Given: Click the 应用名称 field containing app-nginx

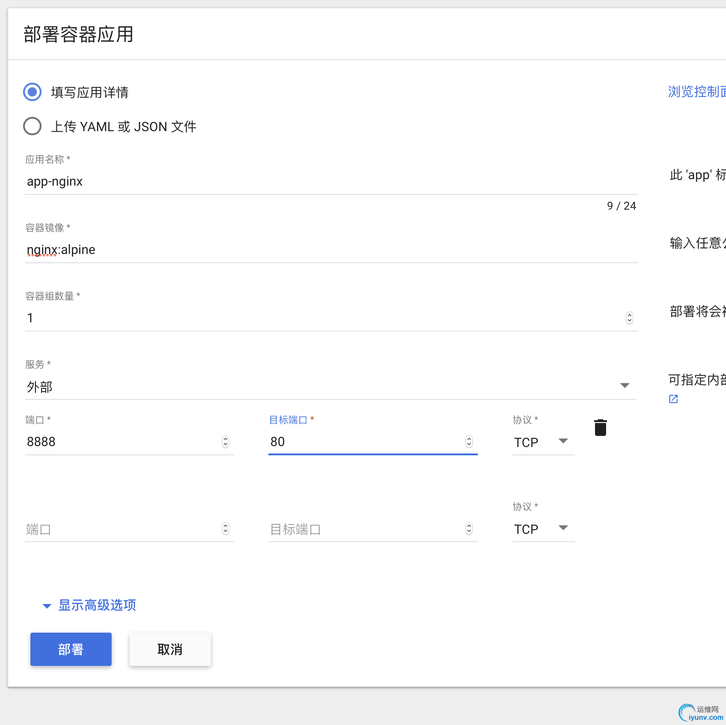Looking at the screenshot, I should coord(331,181).
